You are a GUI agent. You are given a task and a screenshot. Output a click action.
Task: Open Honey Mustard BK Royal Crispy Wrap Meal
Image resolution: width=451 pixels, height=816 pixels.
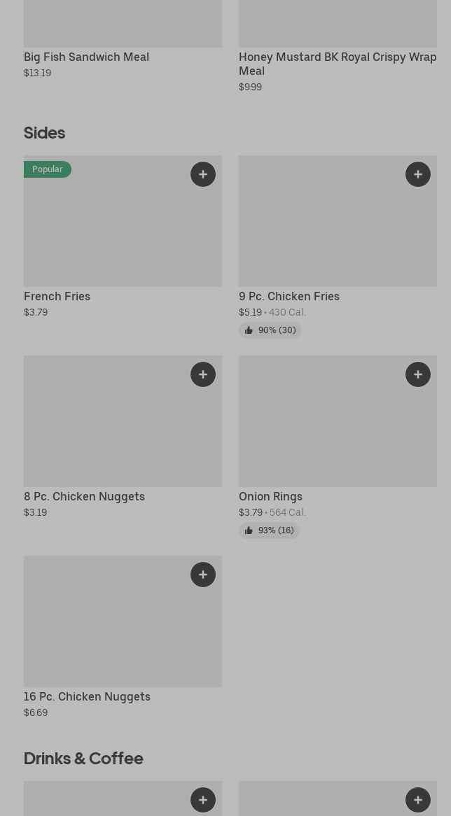pos(338,63)
